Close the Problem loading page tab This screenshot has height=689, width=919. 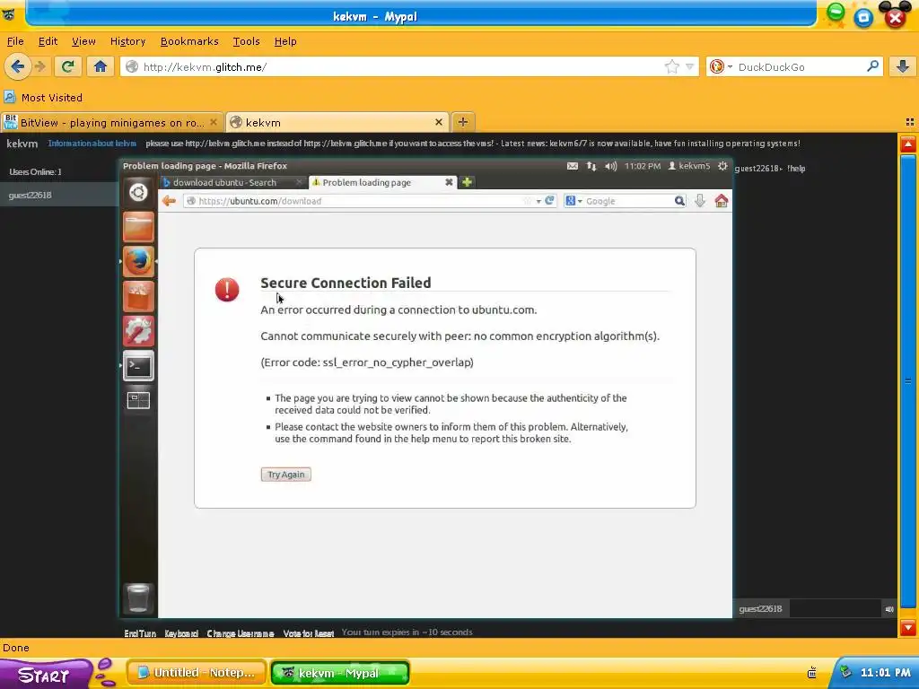pyautogui.click(x=449, y=182)
